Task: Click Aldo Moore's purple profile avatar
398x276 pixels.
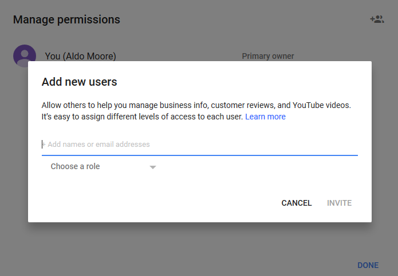Action: tap(25, 55)
